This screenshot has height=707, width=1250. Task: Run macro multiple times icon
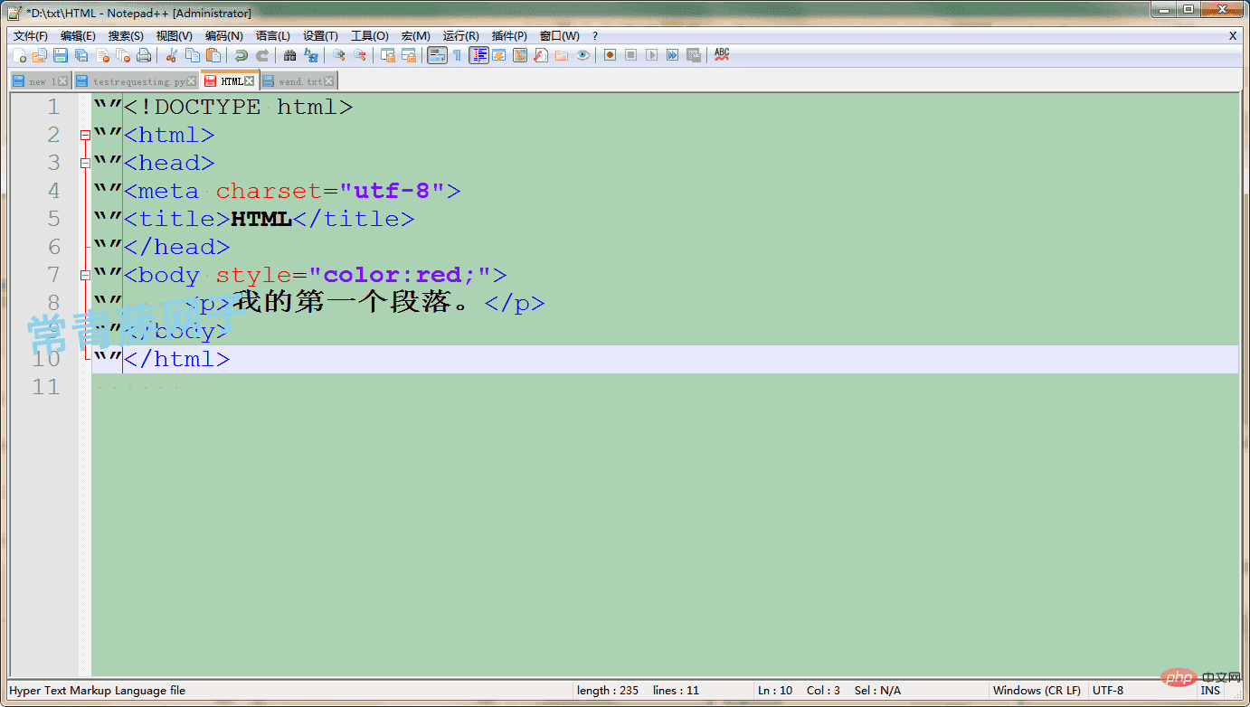click(x=672, y=55)
